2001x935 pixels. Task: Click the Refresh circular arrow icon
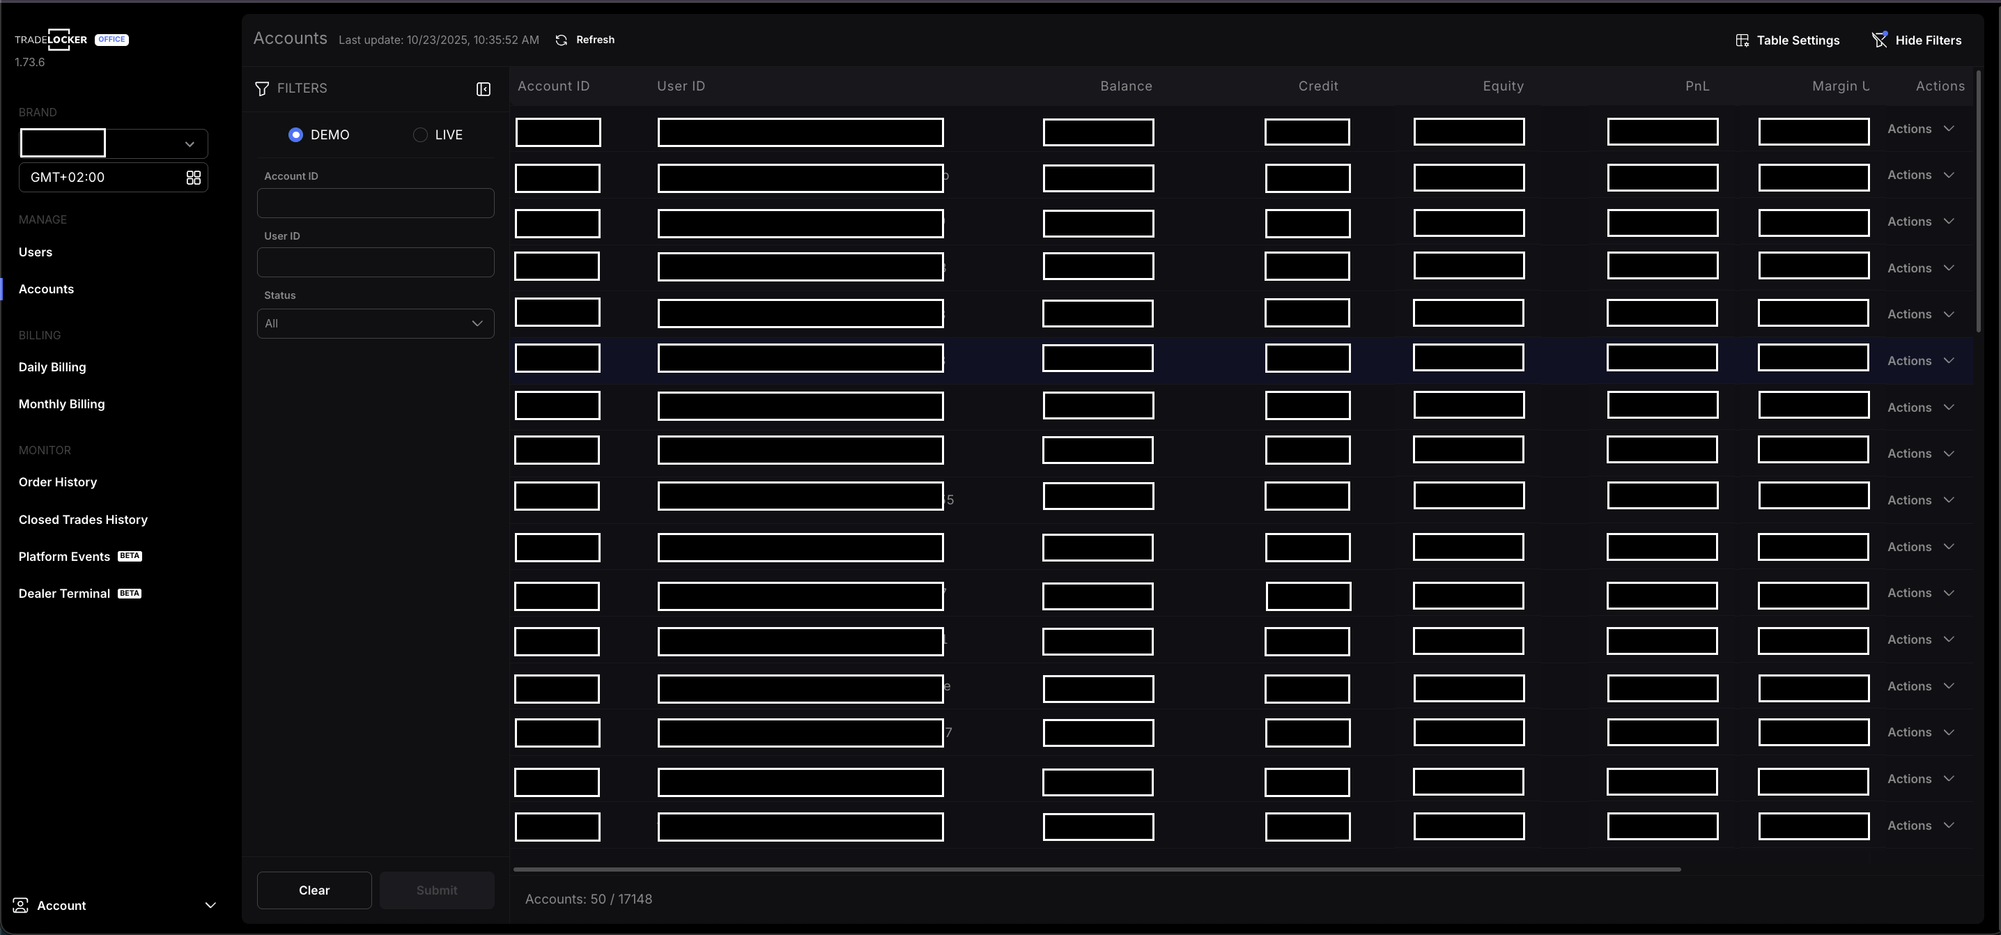561,40
